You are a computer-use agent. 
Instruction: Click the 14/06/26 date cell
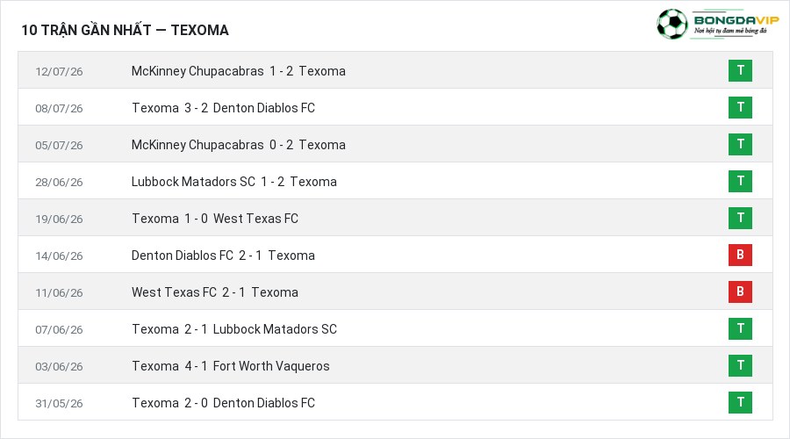59,256
